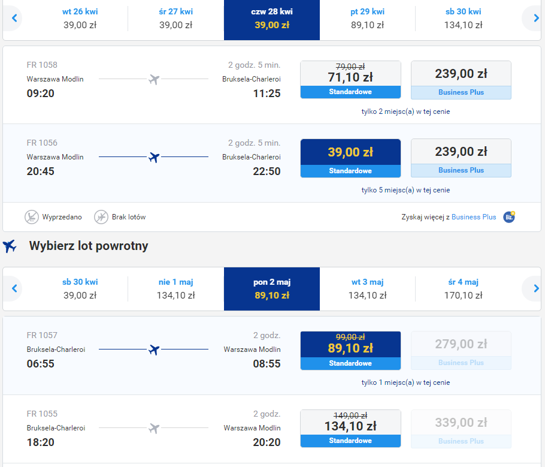Viewport: 545px width, 467px height.
Task: Click the plane icon on flight FR 1056
Action: tap(154, 157)
